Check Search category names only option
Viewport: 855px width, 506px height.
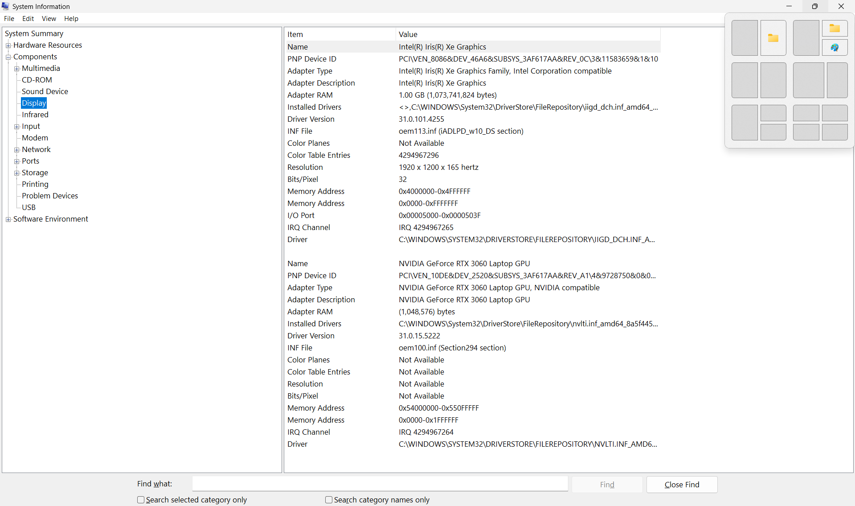click(x=329, y=500)
